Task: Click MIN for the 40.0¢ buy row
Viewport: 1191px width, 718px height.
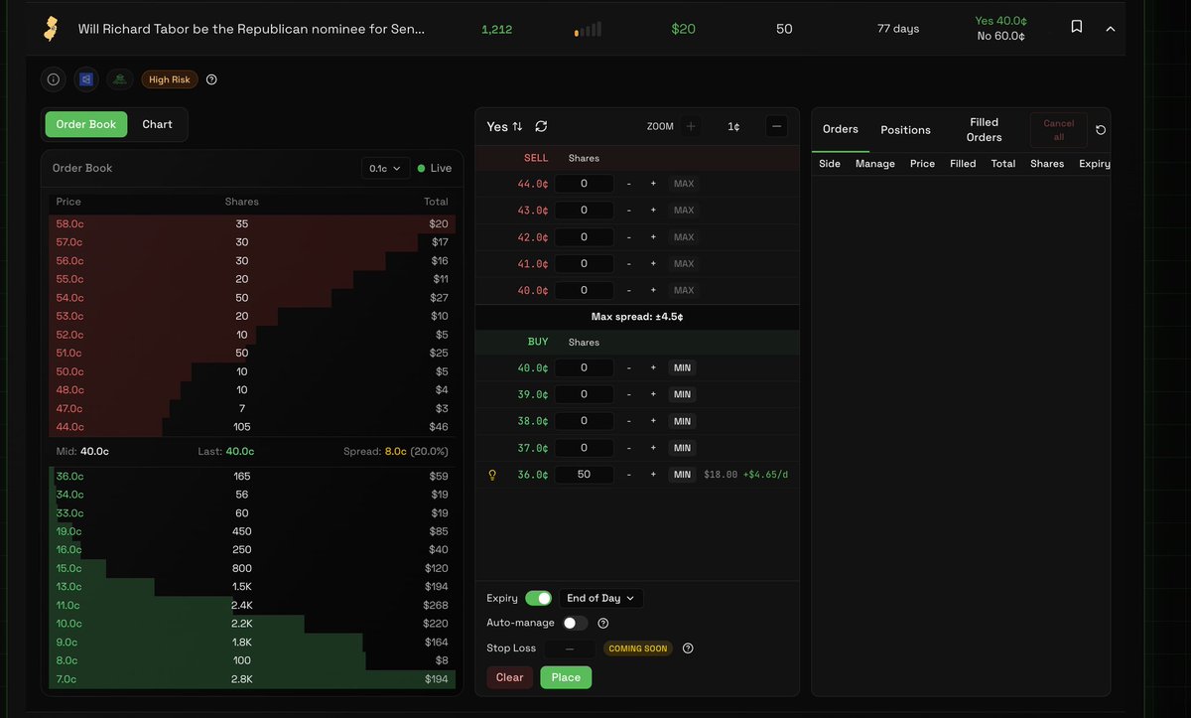Action: coord(682,367)
